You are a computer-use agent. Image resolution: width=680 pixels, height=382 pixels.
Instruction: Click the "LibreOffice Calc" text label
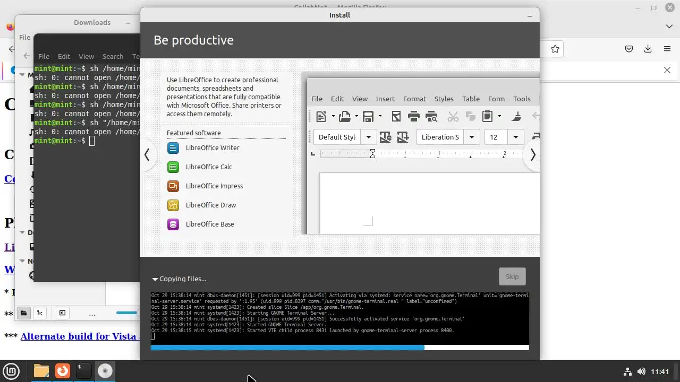(209, 167)
